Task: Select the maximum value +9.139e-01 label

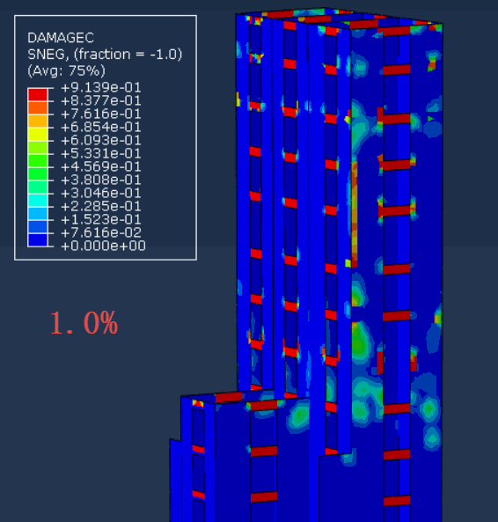Action: coord(101,87)
